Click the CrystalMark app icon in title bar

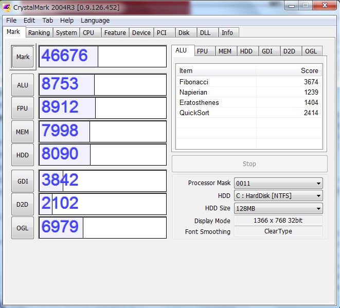pyautogui.click(x=7, y=7)
